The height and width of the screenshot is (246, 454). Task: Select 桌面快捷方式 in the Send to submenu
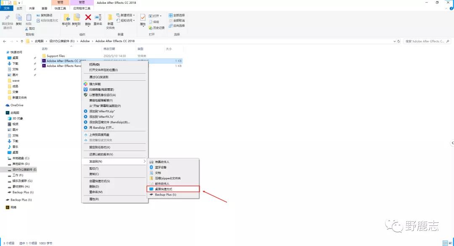tap(173, 189)
